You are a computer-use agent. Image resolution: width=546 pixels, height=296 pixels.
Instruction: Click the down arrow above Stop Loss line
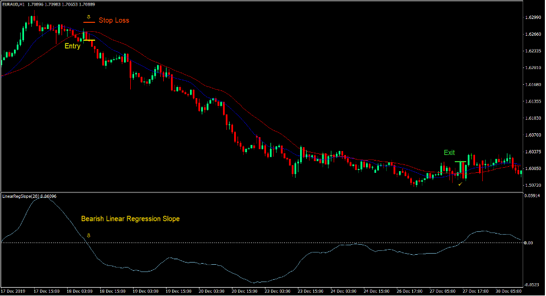(88, 17)
